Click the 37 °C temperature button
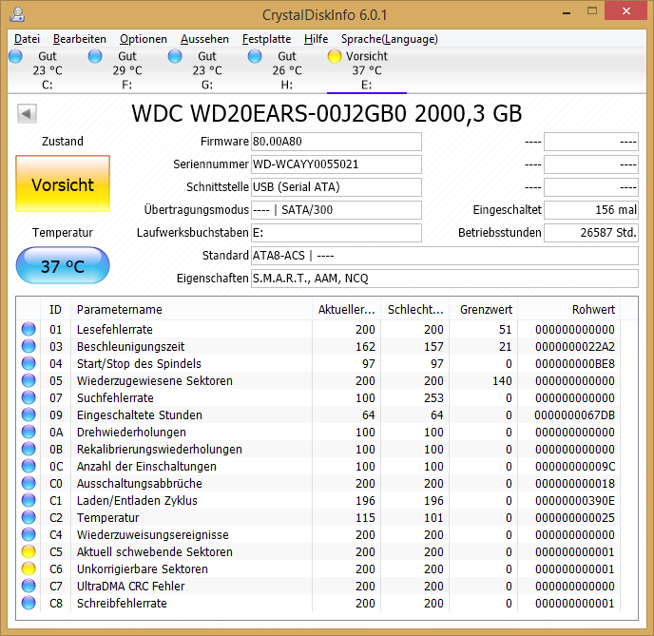Viewport: 654px width, 636px height. 63,265
